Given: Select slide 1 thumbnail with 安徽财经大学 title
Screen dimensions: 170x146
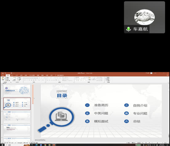Looking at the screenshot, I should pos(17,91).
